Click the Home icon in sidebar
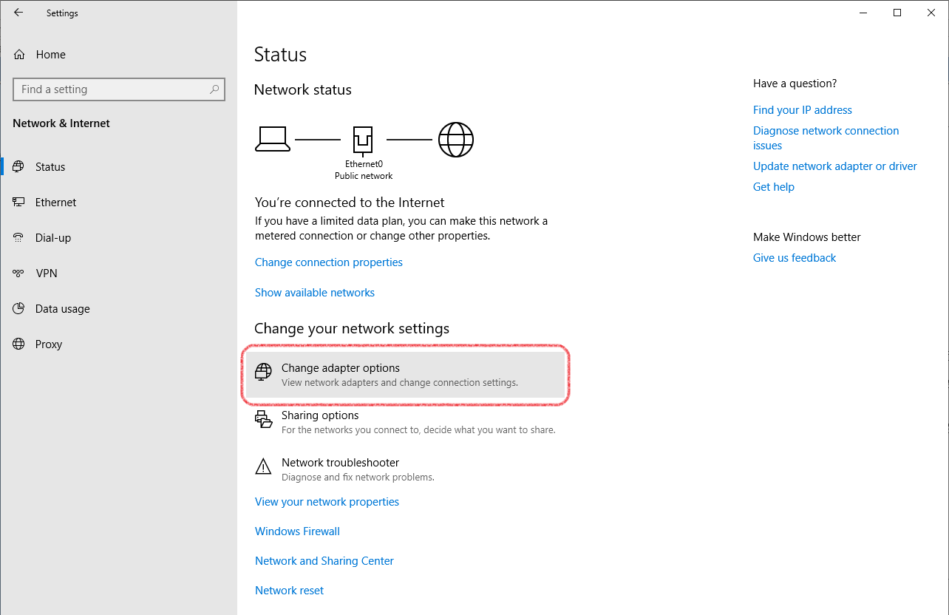 (x=19, y=55)
